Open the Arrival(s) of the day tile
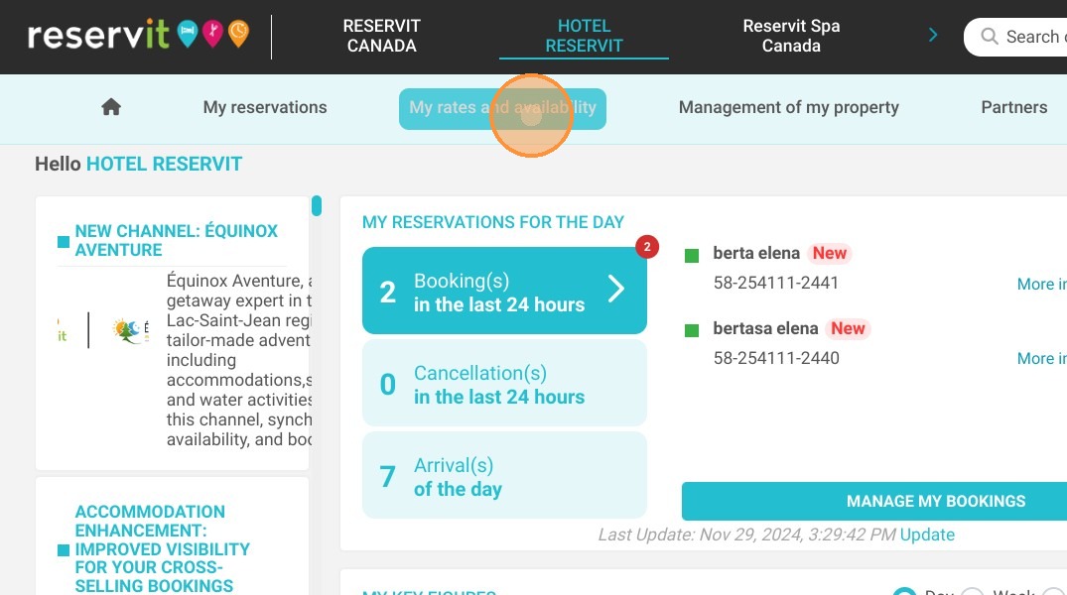Screen dimensions: 1067x595 click(504, 475)
